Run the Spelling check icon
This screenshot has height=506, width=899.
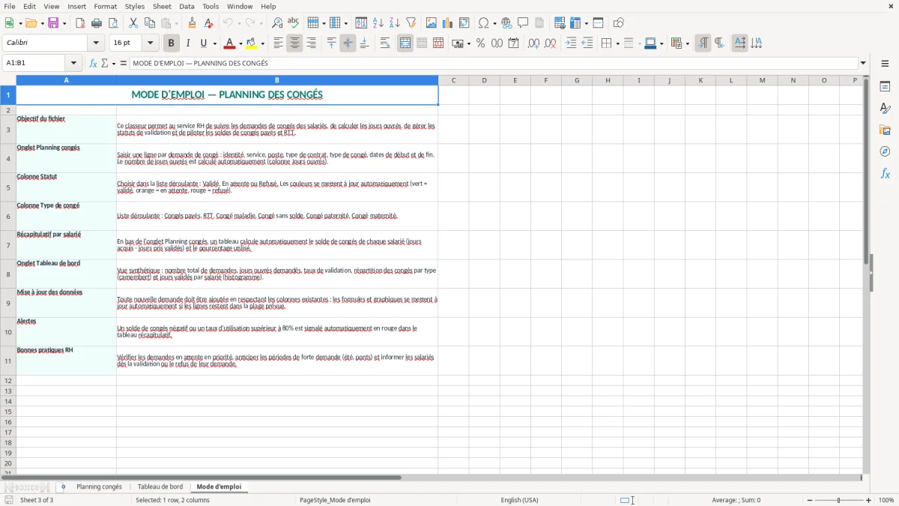click(x=294, y=23)
